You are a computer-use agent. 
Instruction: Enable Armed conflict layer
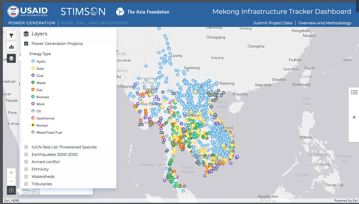26,162
